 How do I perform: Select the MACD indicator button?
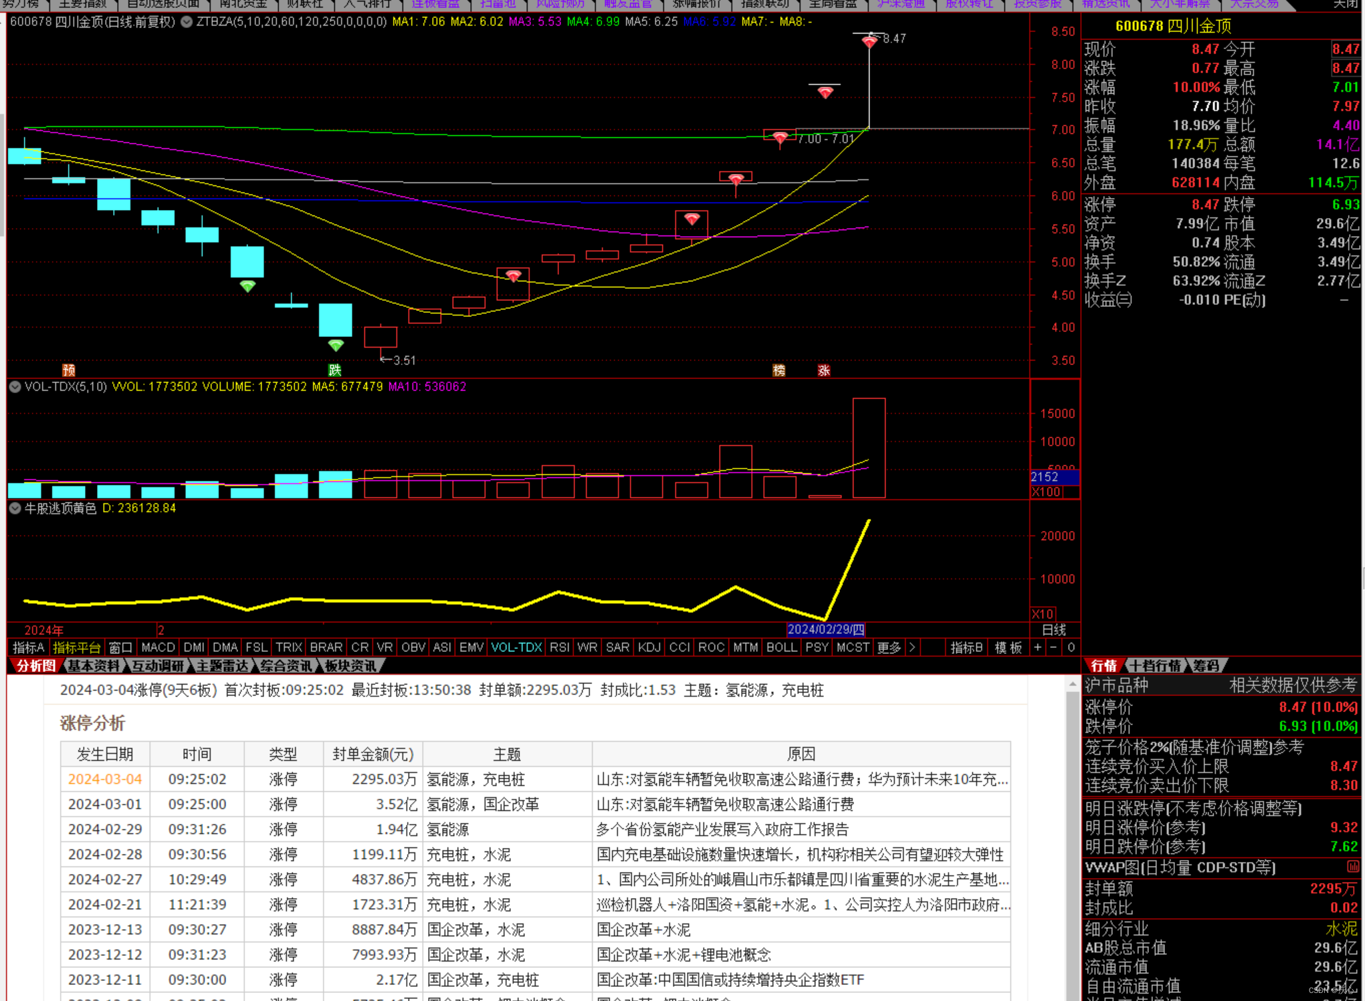[x=158, y=647]
